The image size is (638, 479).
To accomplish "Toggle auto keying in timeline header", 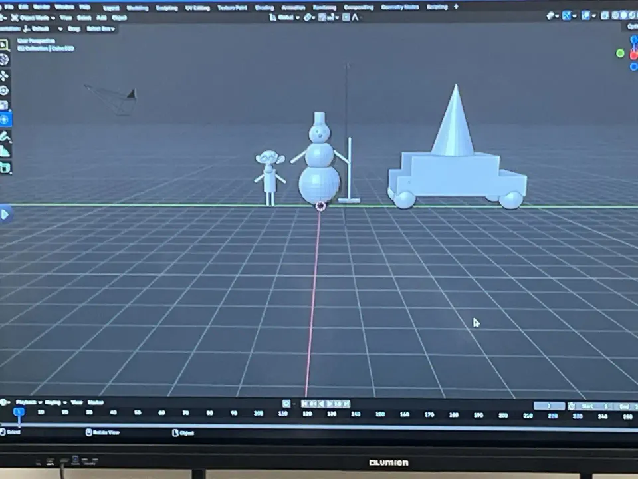I will pos(286,404).
